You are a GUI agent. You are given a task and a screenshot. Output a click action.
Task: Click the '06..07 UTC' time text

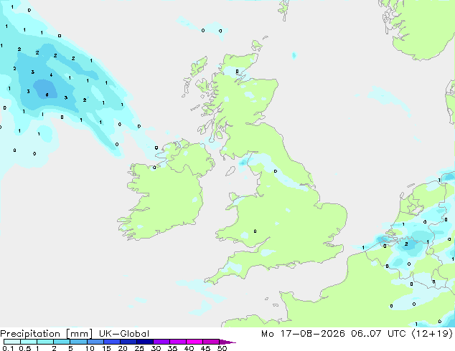coord(378,334)
